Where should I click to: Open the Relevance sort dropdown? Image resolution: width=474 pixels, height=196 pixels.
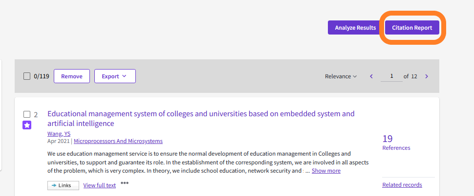click(341, 76)
